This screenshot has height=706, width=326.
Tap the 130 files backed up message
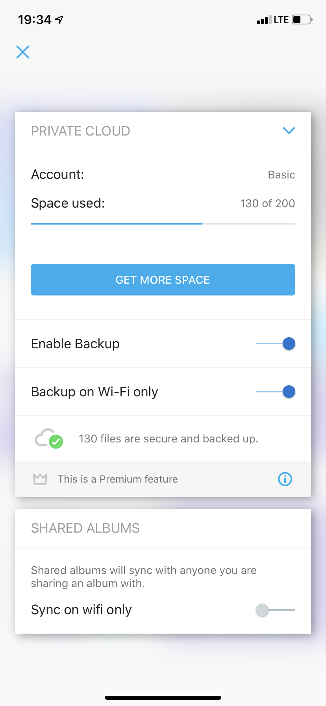coord(169,438)
